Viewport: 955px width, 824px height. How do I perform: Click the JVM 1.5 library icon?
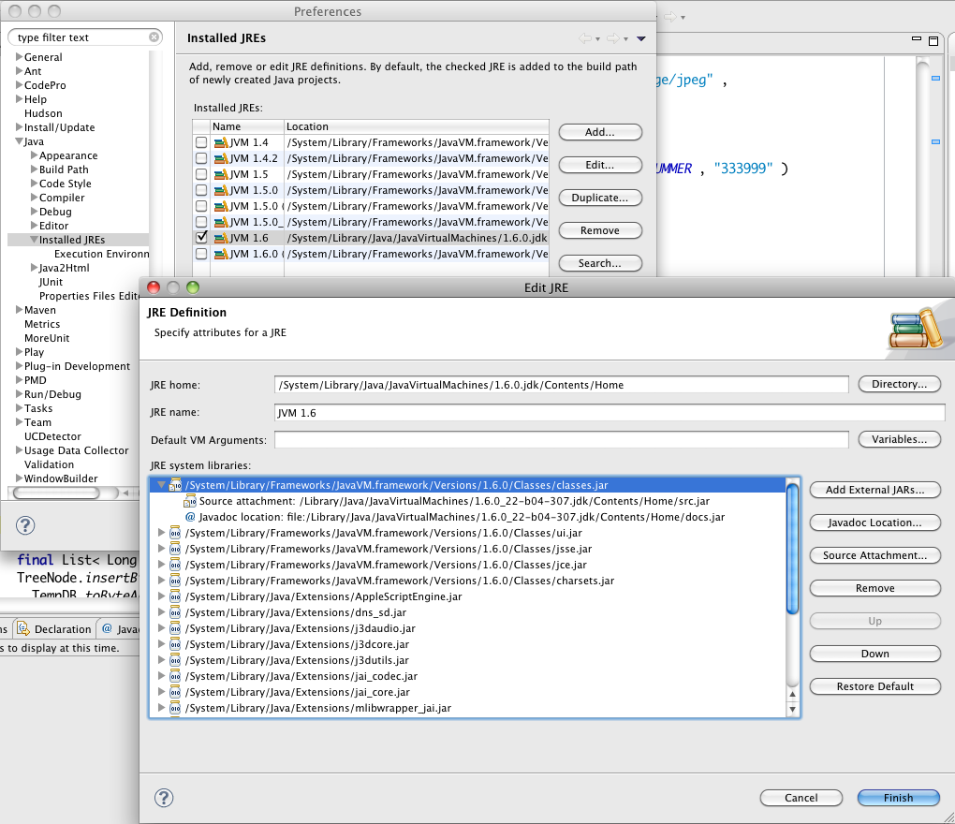coord(221,174)
